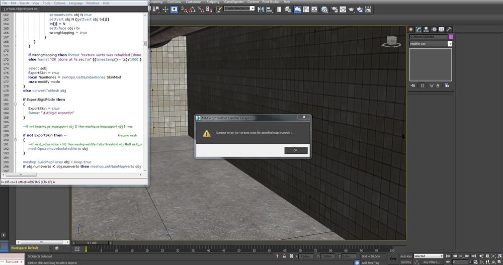Open the Modify tab in command panel
The width and height of the screenshot is (503, 265).
(x=418, y=29)
